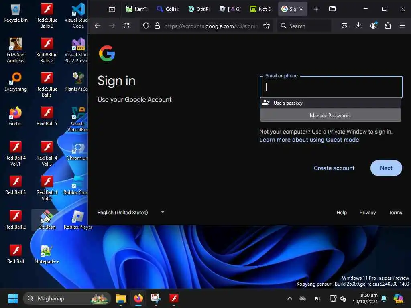This screenshot has width=411, height=308.
Task: Open the Terms link
Action: [395, 213]
